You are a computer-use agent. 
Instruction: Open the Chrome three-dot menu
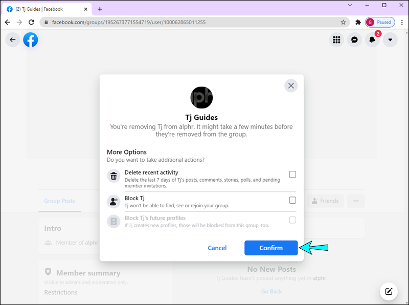402,22
